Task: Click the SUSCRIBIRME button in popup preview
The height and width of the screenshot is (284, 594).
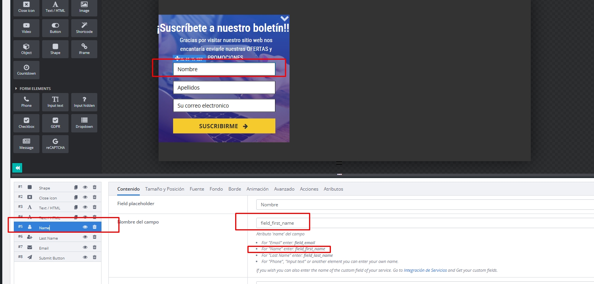Action: point(224,126)
